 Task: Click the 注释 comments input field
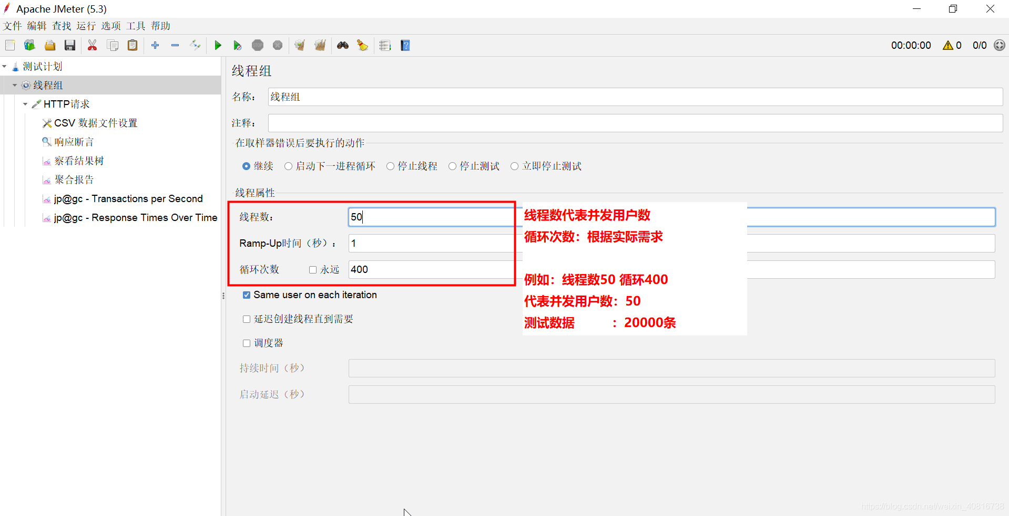coord(635,123)
